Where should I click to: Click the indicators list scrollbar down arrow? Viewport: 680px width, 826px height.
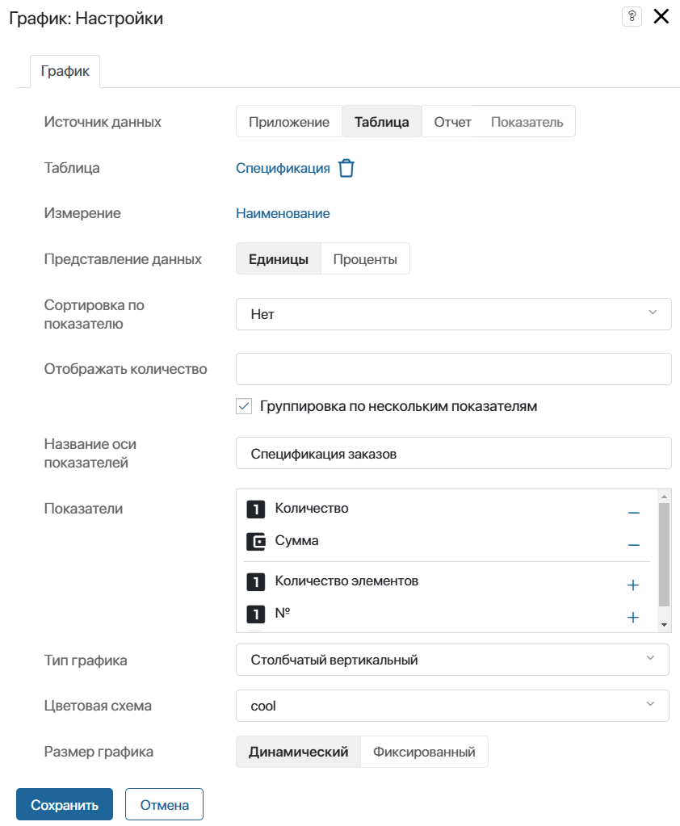[x=664, y=625]
